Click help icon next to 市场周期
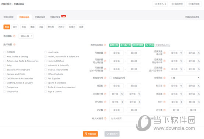This screenshot has height=139, width=204. coord(165,78)
